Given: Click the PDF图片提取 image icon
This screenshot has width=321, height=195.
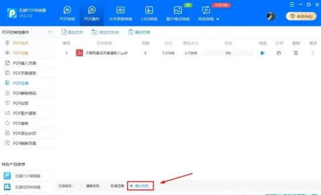Looking at the screenshot, I should pos(7,113).
